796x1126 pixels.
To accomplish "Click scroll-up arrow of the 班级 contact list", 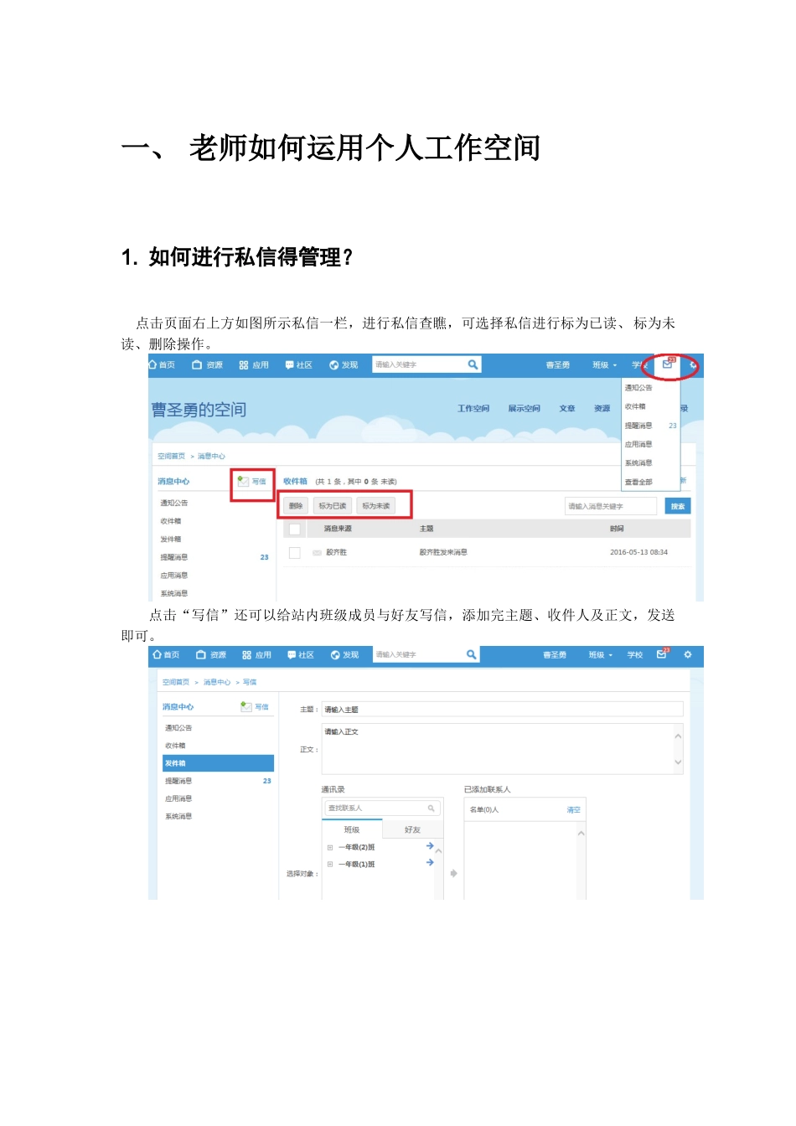I will [x=438, y=851].
